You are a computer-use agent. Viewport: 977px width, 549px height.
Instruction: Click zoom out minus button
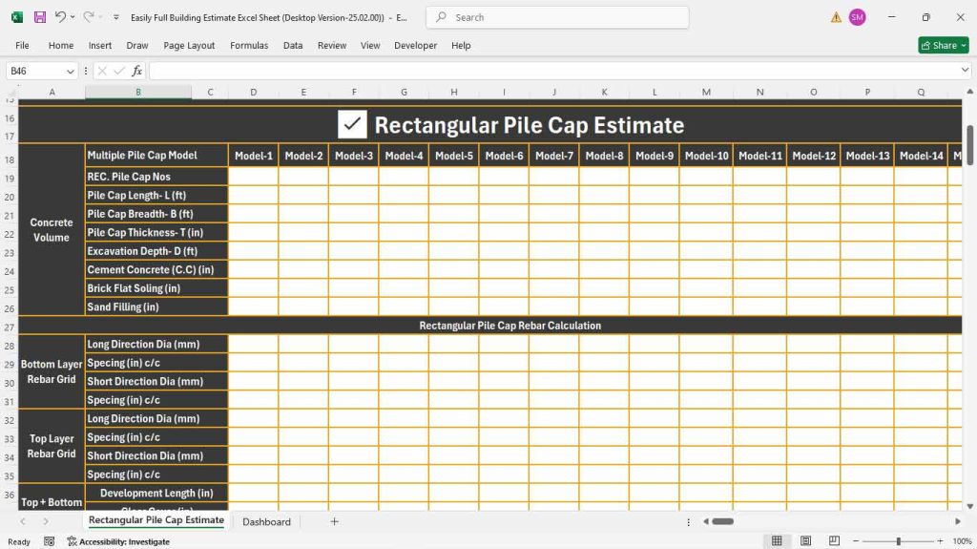pyautogui.click(x=856, y=541)
